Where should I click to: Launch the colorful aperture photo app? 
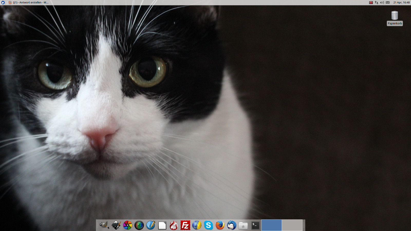coord(128,225)
